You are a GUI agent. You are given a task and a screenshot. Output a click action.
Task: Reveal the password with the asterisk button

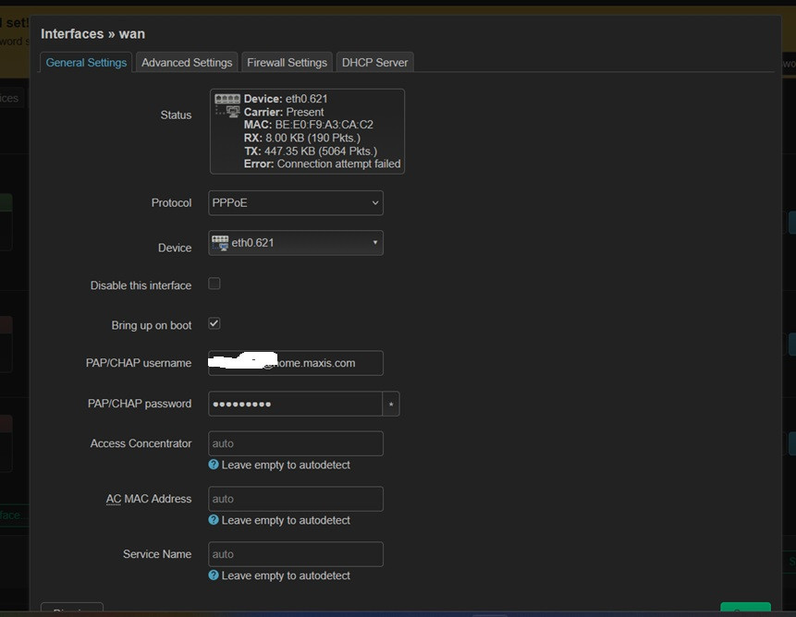[391, 404]
